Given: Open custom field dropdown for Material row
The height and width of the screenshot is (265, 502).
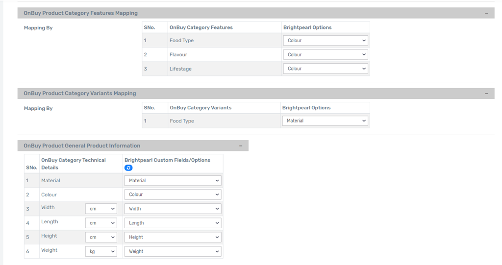Looking at the screenshot, I should pyautogui.click(x=173, y=181).
